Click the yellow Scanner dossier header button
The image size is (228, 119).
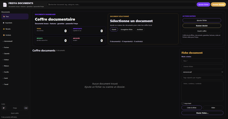[218, 5]
